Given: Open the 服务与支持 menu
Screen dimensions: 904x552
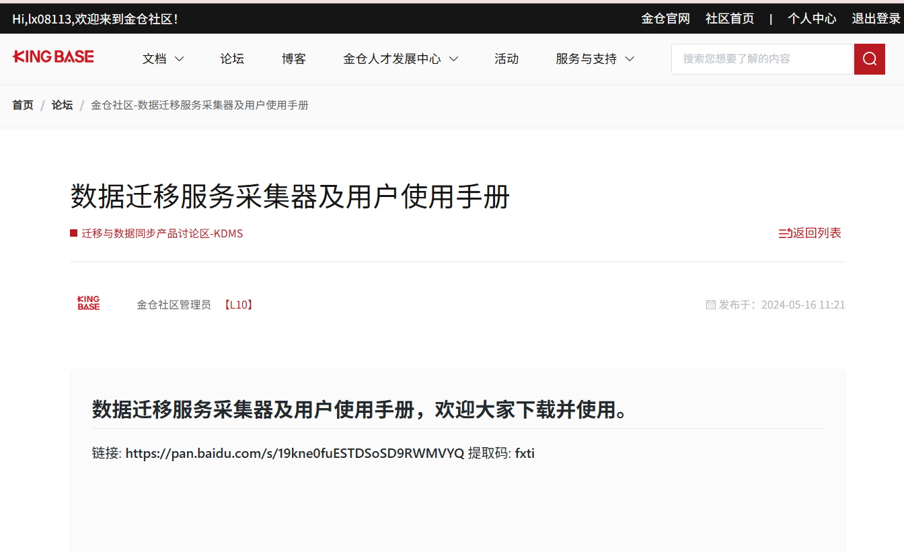Looking at the screenshot, I should (586, 59).
